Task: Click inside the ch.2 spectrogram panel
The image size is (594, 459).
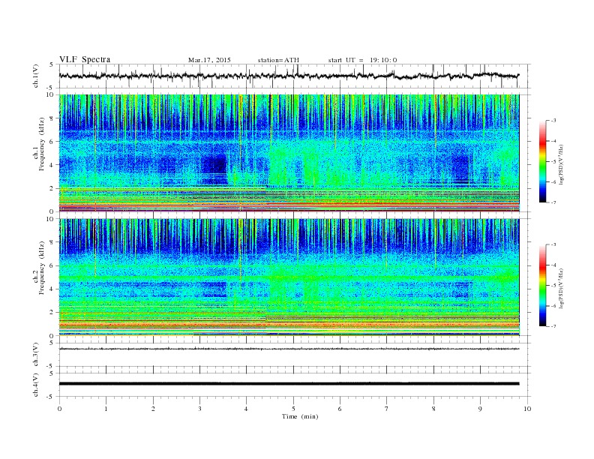Action: (x=289, y=277)
